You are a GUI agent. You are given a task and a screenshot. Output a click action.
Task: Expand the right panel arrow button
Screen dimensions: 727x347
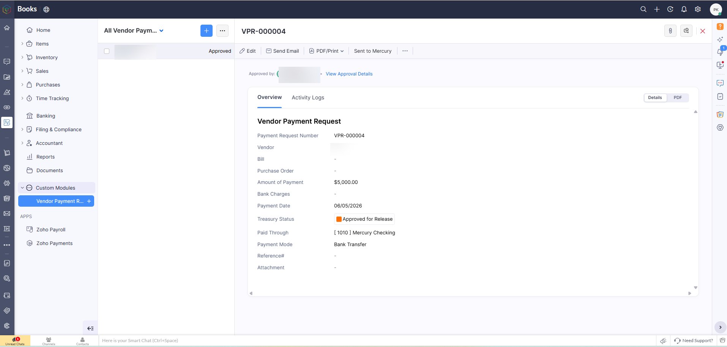[720, 327]
